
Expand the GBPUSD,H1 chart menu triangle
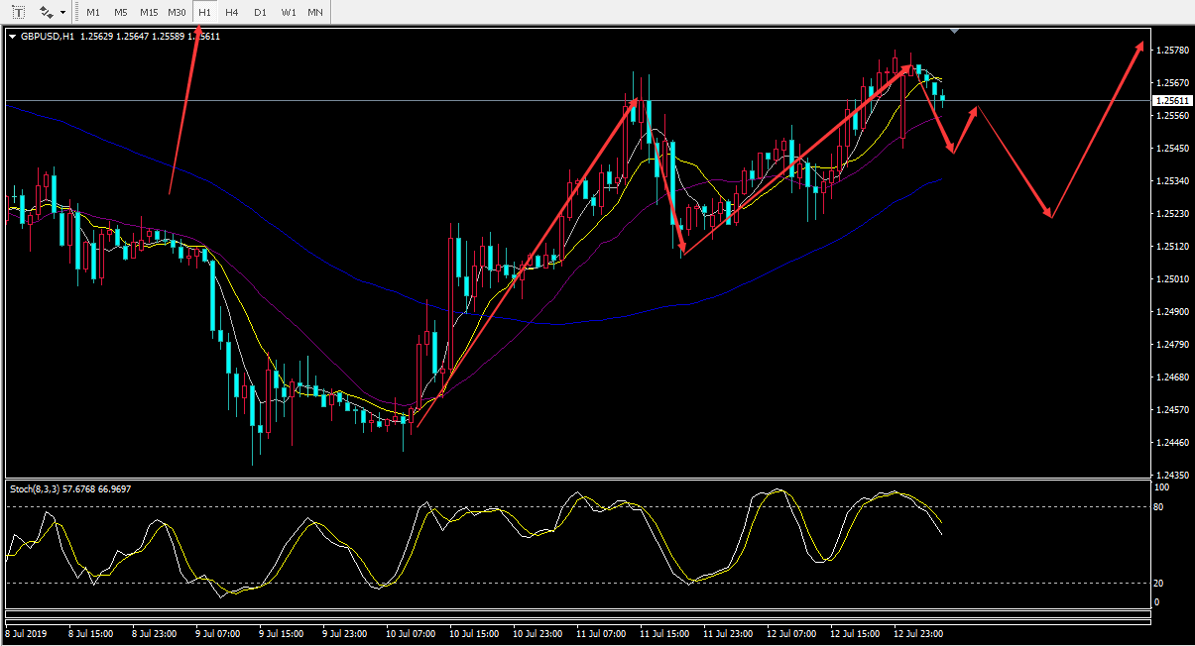(12, 37)
